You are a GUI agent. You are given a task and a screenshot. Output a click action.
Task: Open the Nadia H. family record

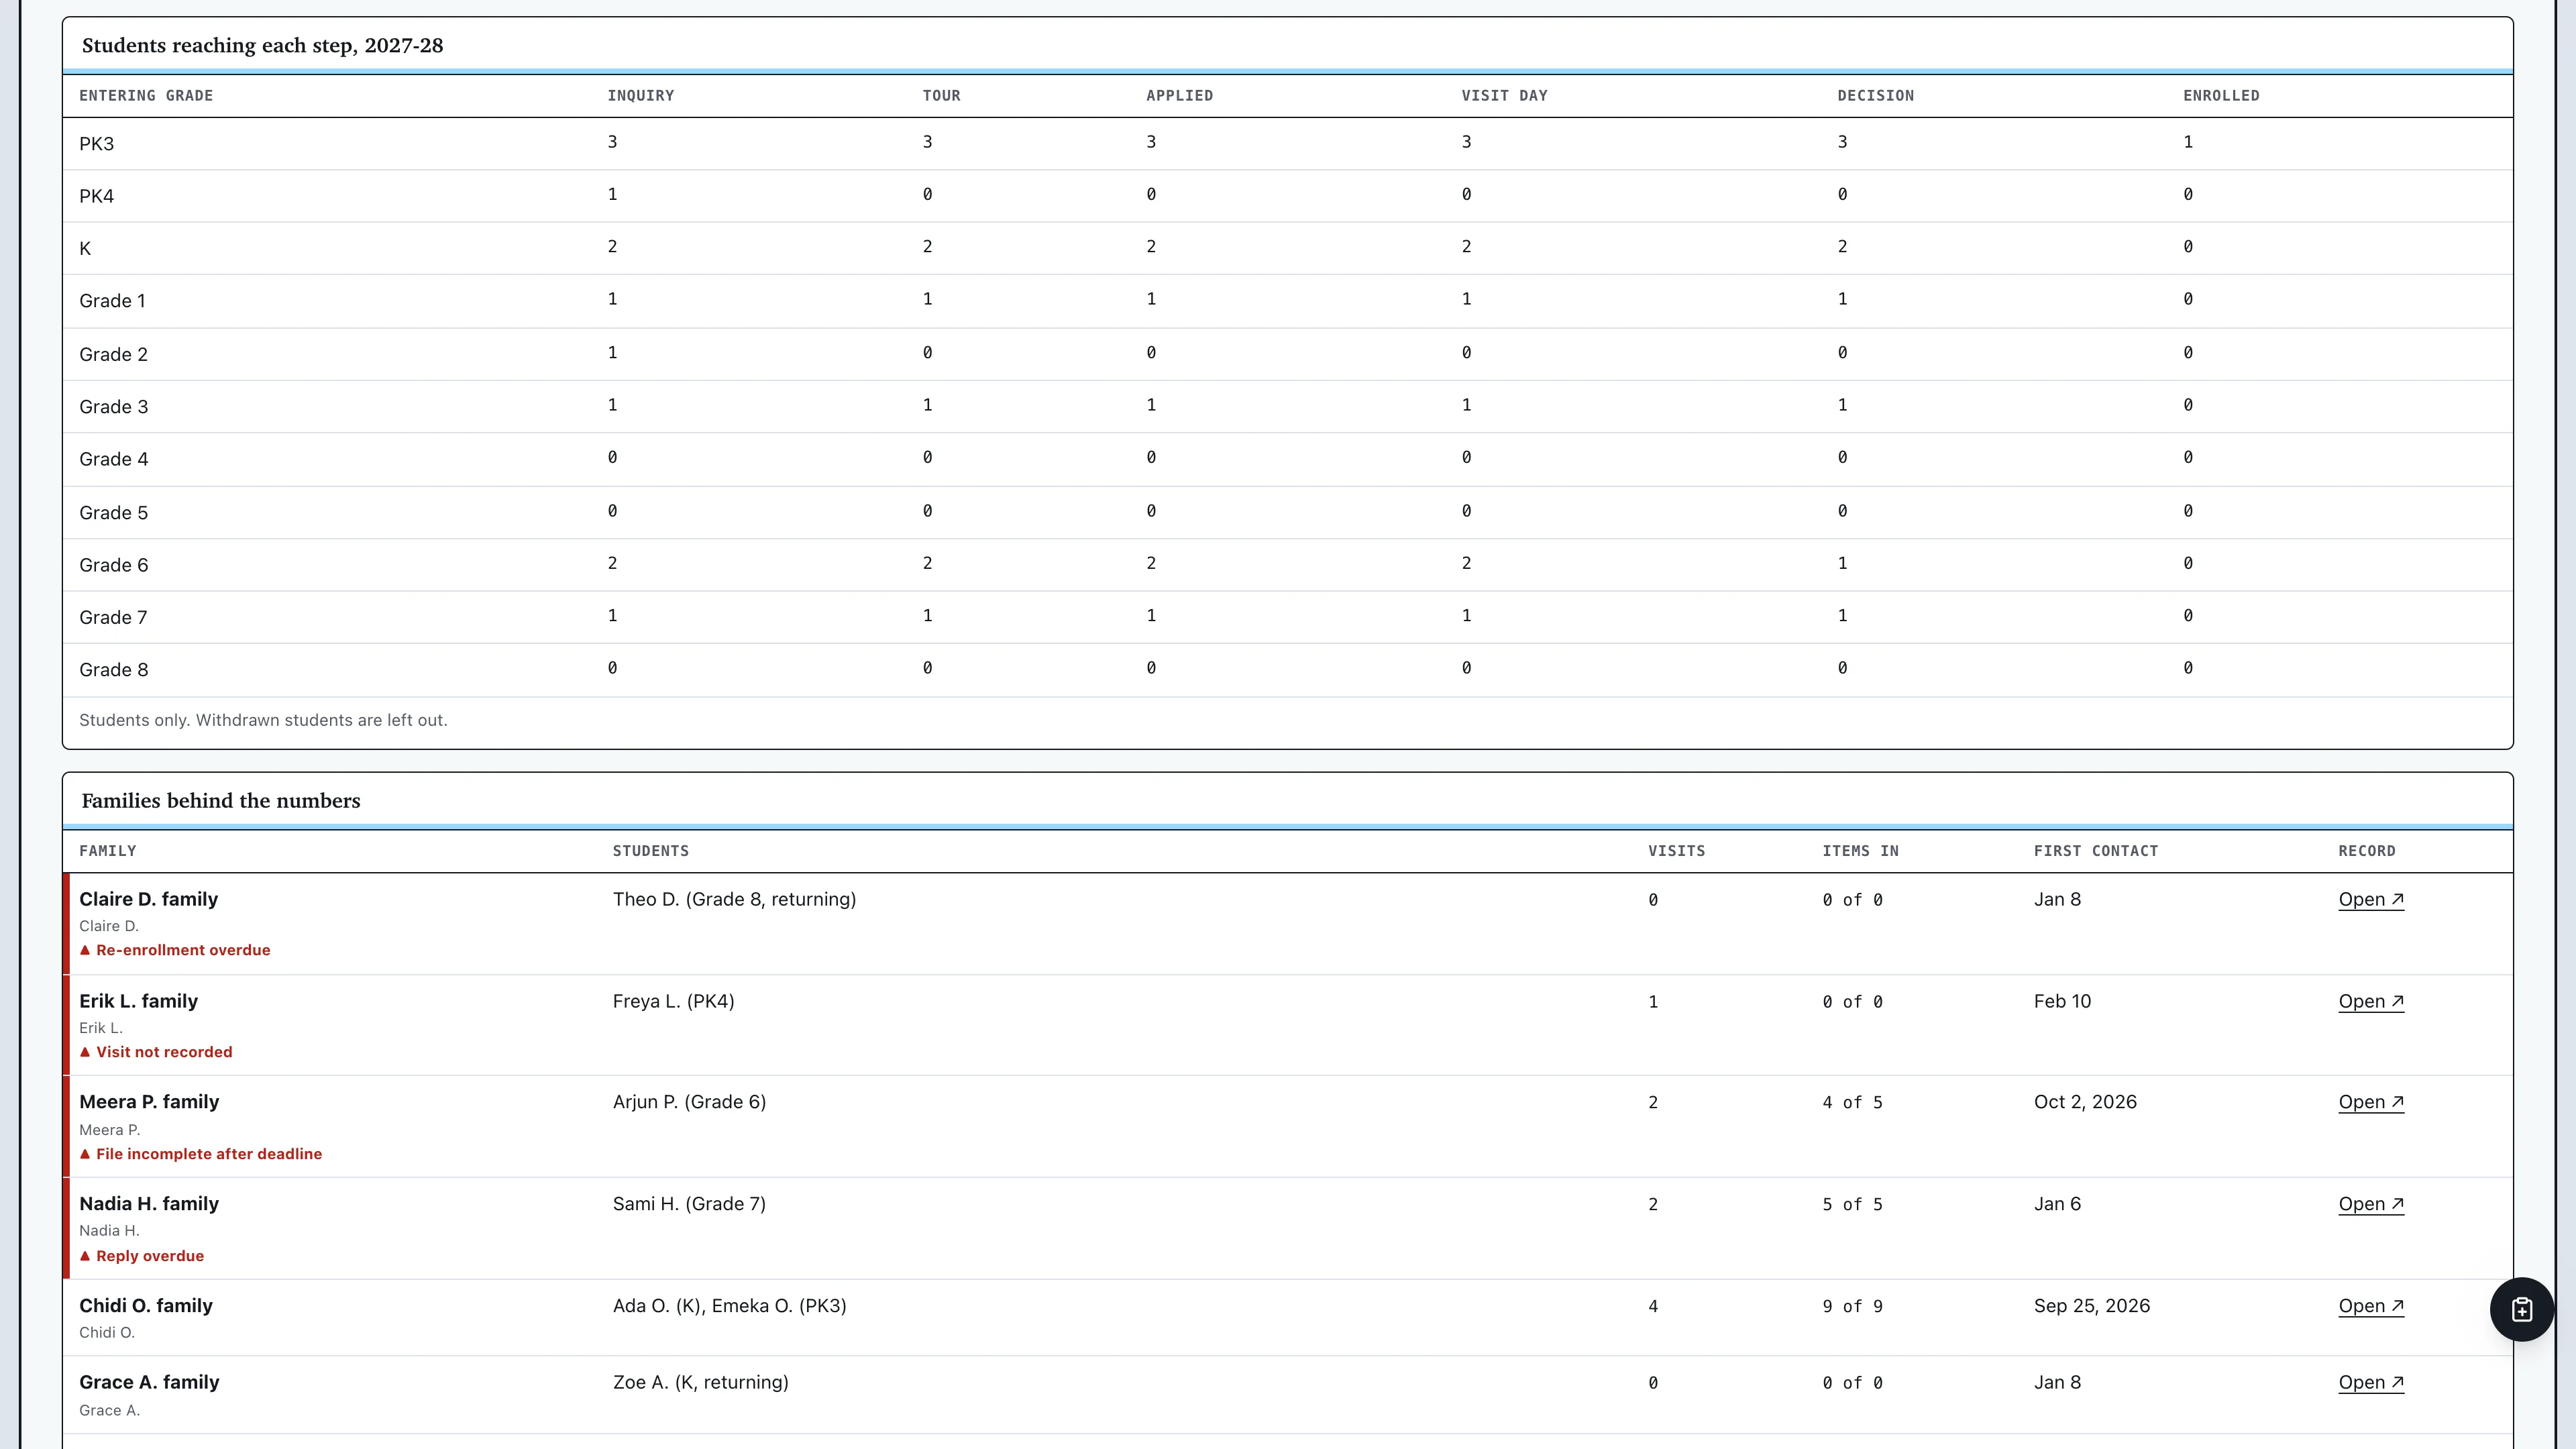click(2370, 1204)
